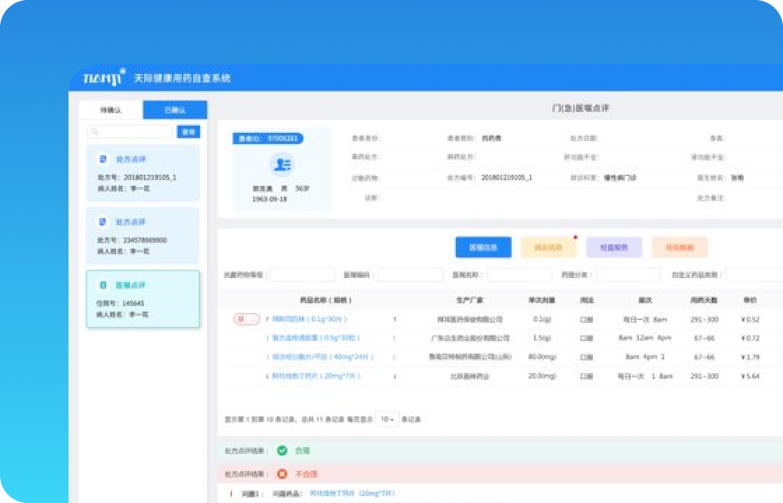
Task: Click the green check icon beside 合理
Action: click(x=282, y=451)
